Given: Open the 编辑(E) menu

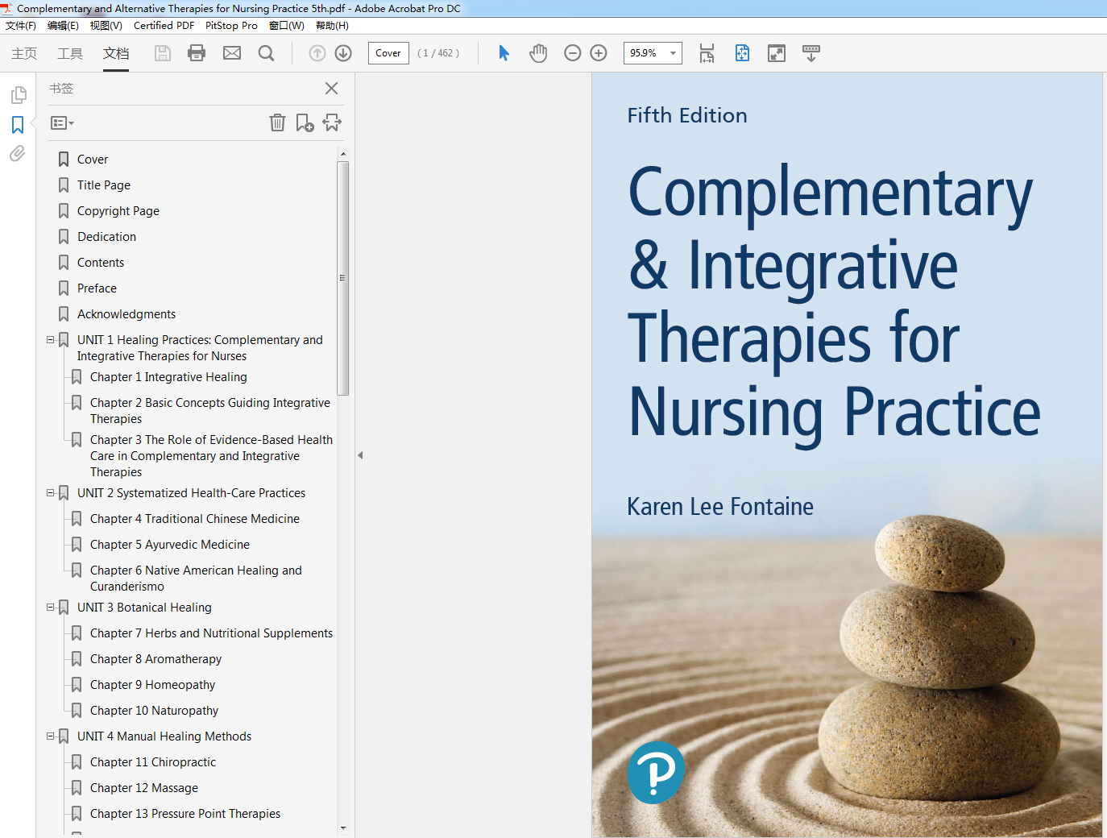Looking at the screenshot, I should tap(63, 26).
